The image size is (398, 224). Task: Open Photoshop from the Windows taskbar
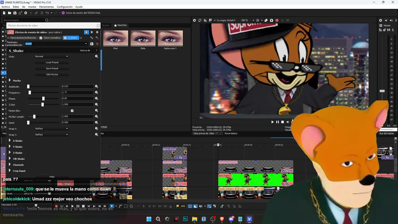point(186,219)
